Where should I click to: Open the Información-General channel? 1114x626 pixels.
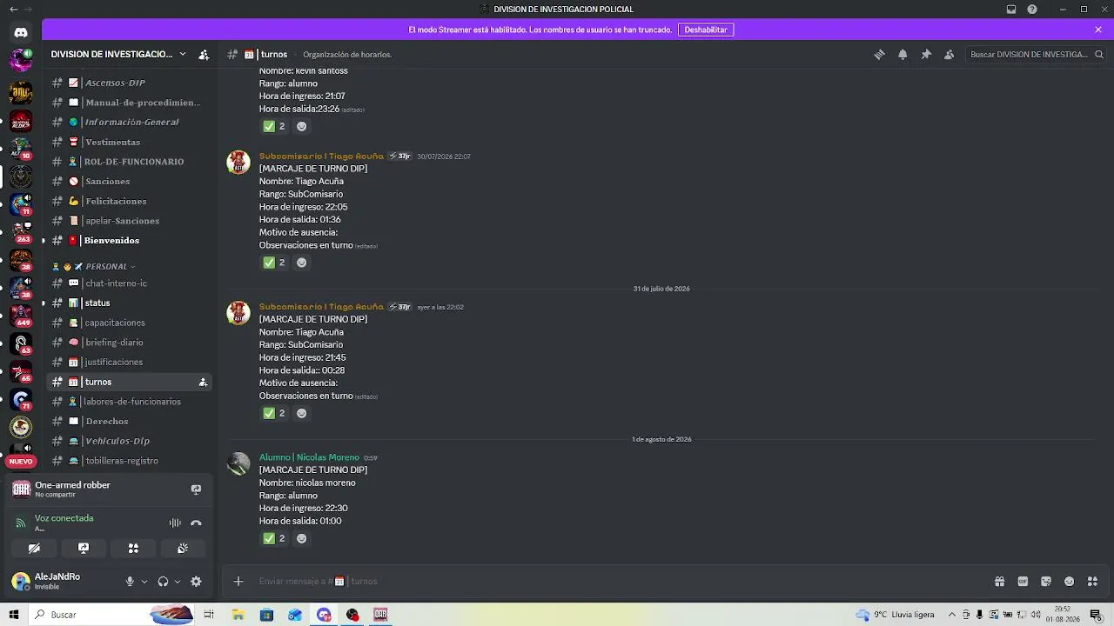(129, 122)
